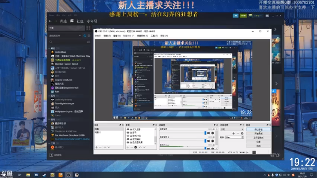
Task: Add a scene with the OBS Scenes plus icon
Action: click(x=97, y=147)
